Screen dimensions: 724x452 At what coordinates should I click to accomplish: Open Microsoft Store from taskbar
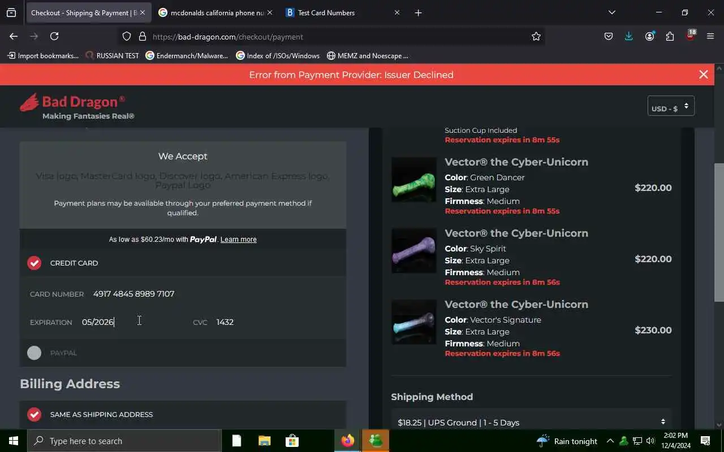click(x=292, y=441)
